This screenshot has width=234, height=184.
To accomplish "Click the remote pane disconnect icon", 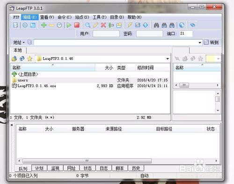I will click(177, 59).
